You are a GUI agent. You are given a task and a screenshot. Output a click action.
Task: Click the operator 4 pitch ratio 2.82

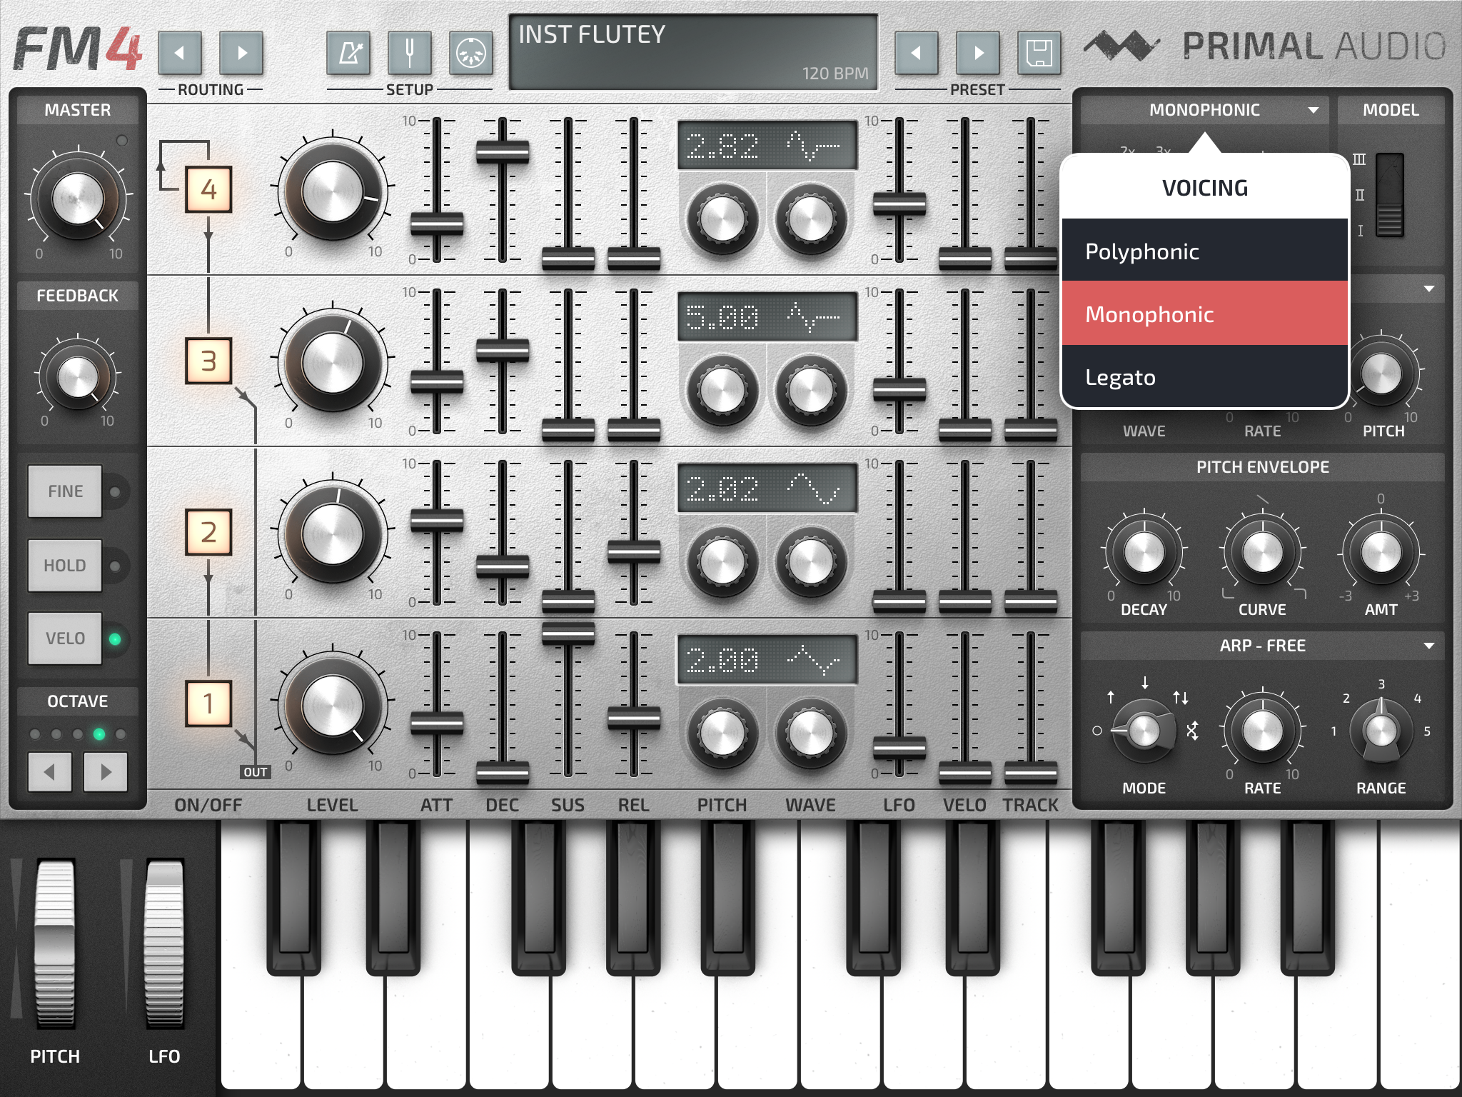722,146
